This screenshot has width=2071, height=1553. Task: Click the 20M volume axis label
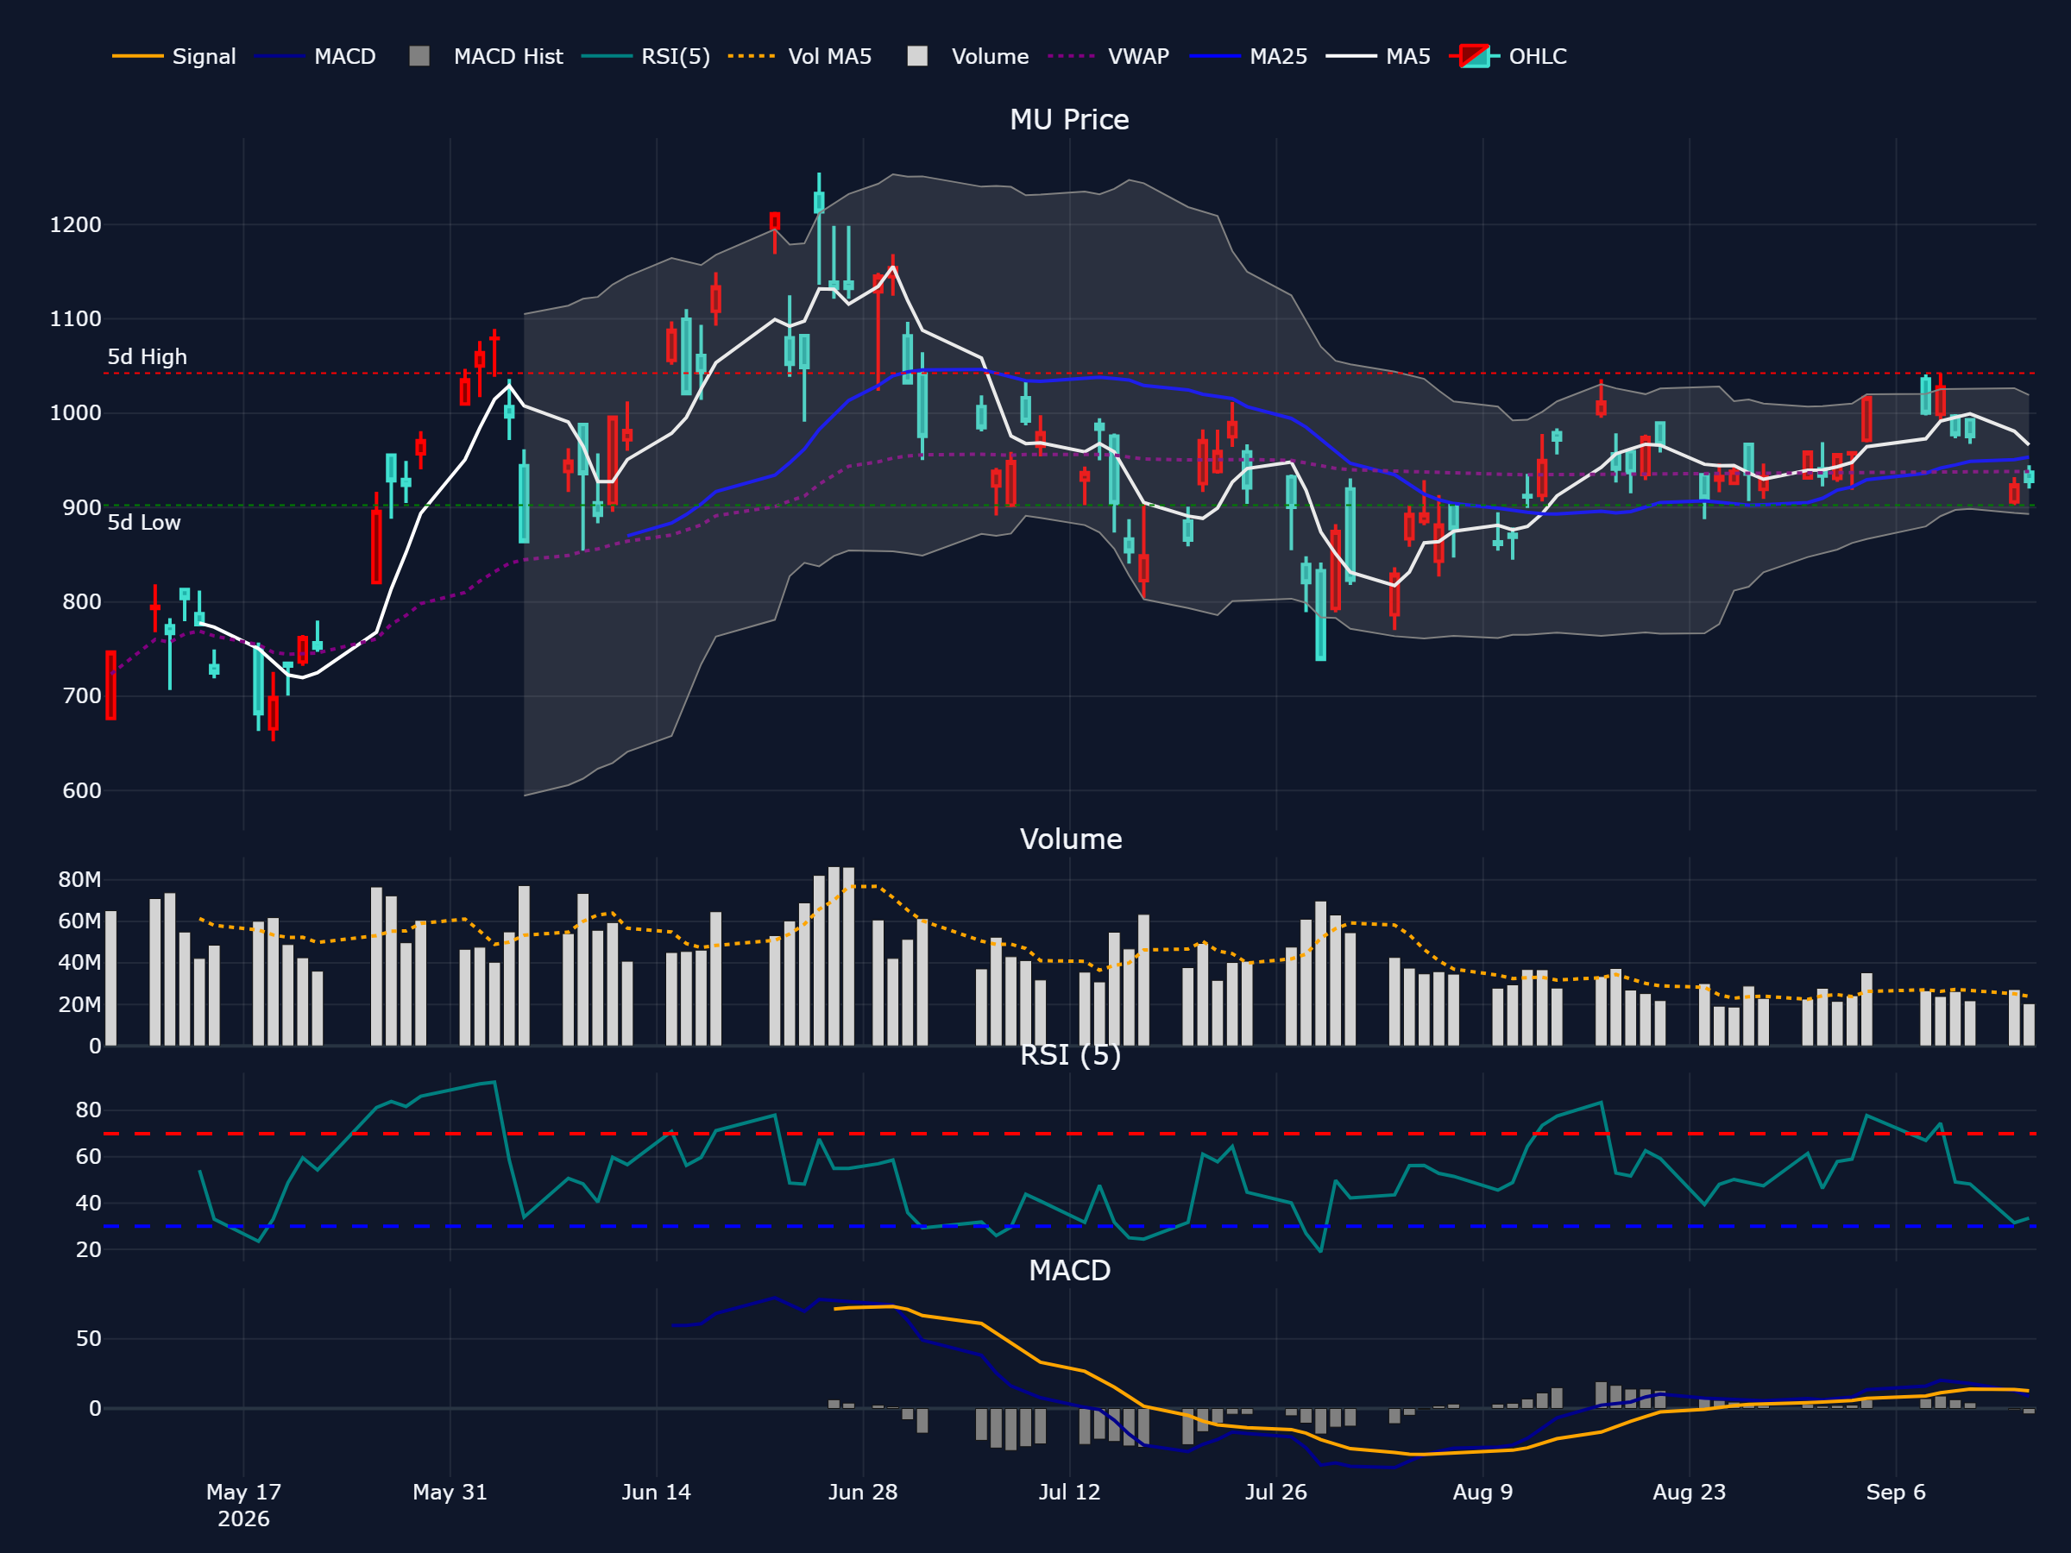[79, 1004]
